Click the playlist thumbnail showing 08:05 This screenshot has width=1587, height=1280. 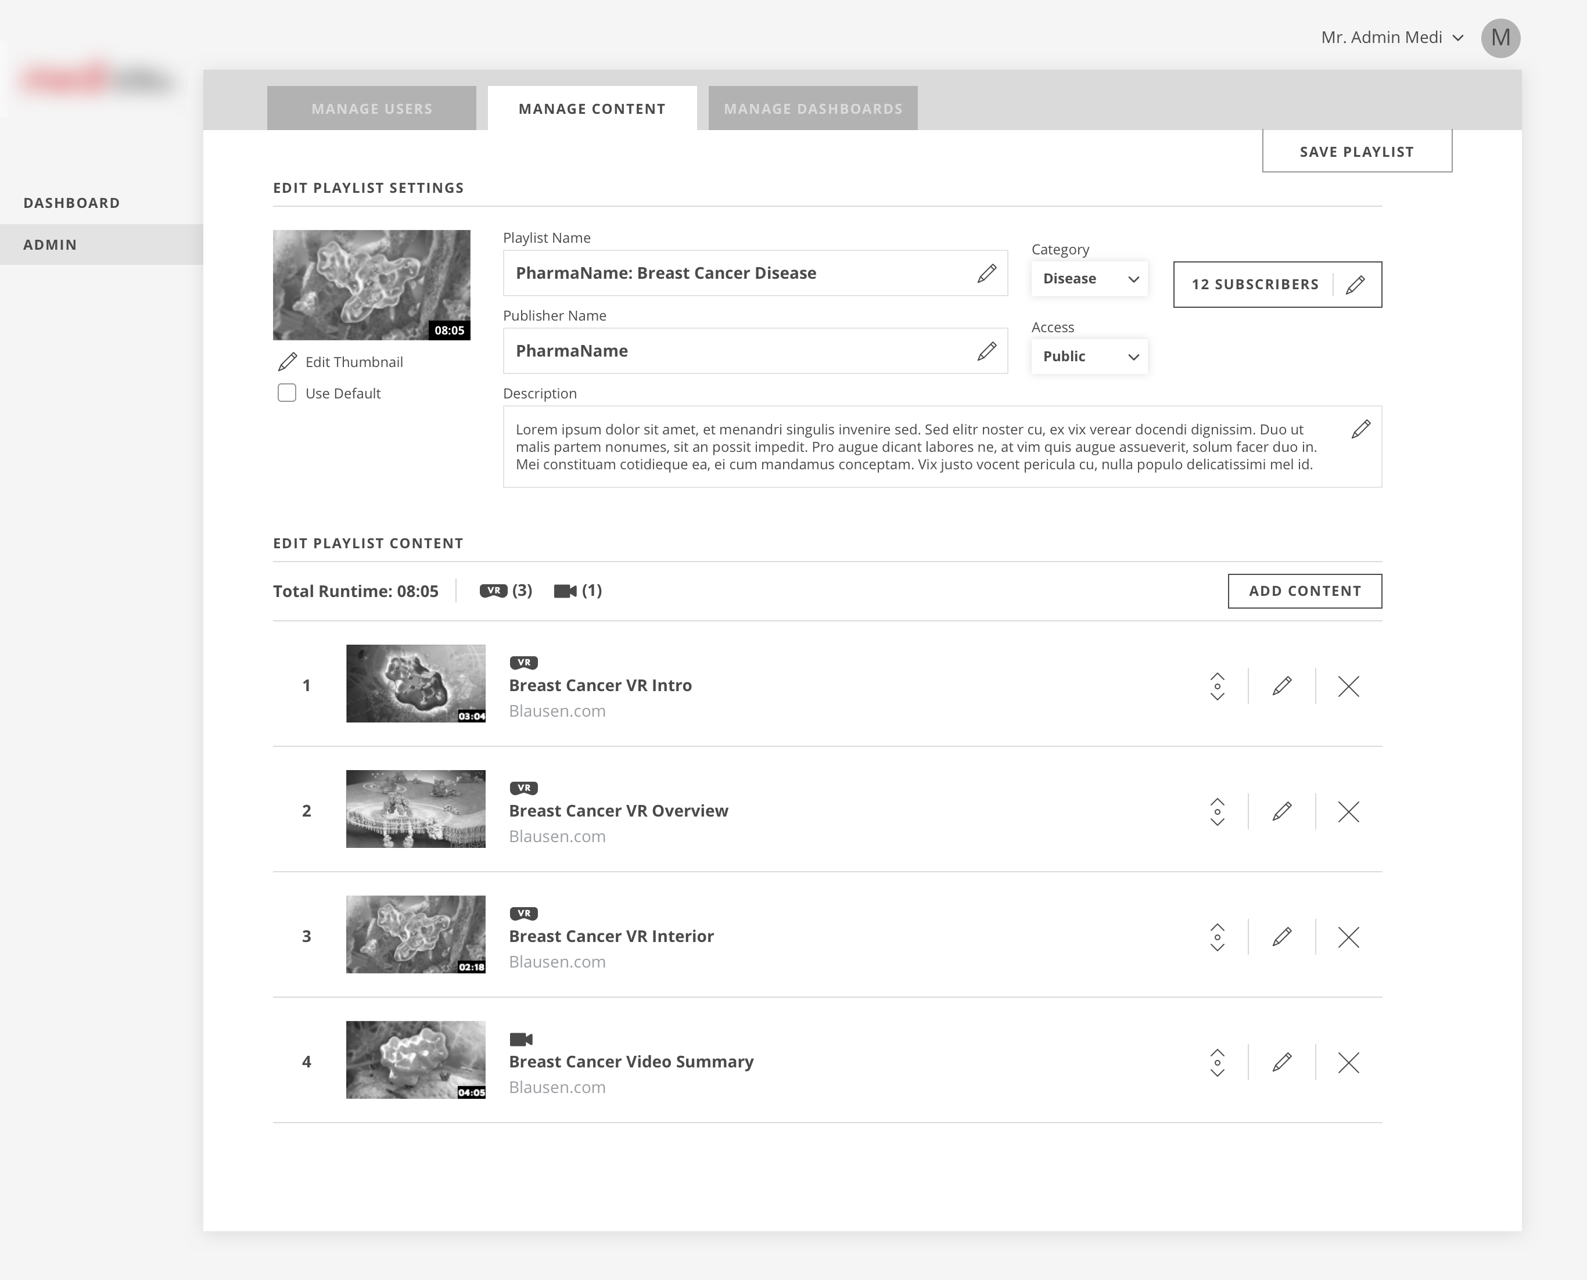click(372, 285)
